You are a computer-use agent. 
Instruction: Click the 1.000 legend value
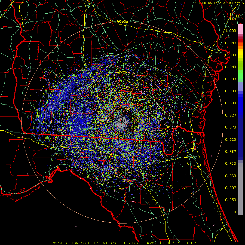231,30
